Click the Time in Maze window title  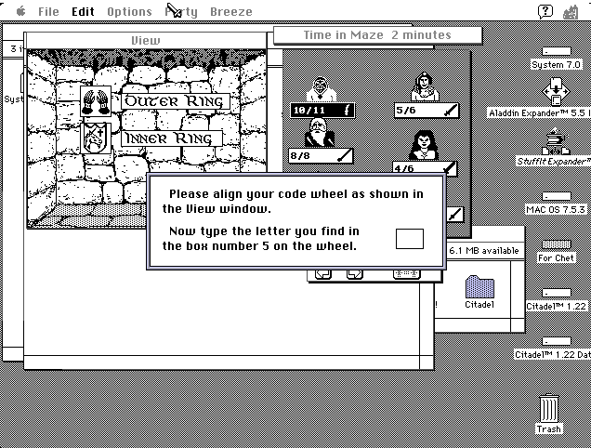(377, 35)
